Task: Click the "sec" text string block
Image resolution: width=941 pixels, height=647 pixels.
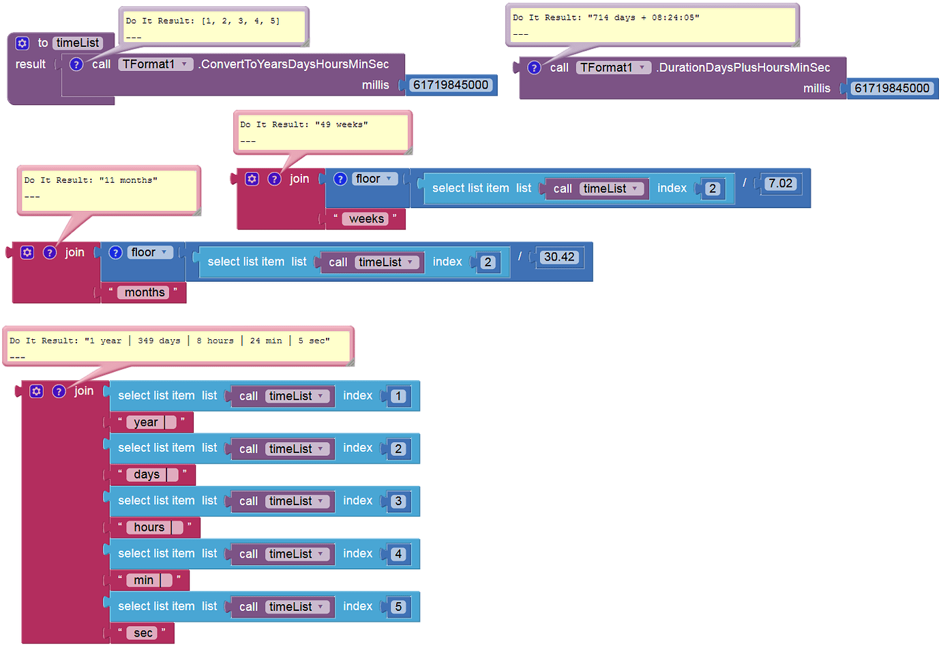Action: [x=143, y=633]
